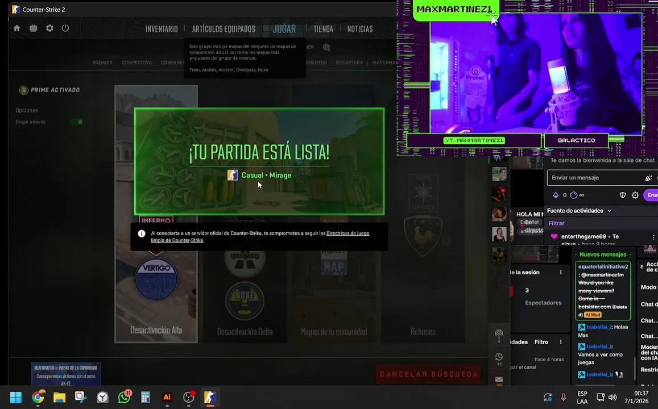This screenshot has width=658, height=409.
Task: Open Google Chrome from taskbar
Action: [x=38, y=397]
